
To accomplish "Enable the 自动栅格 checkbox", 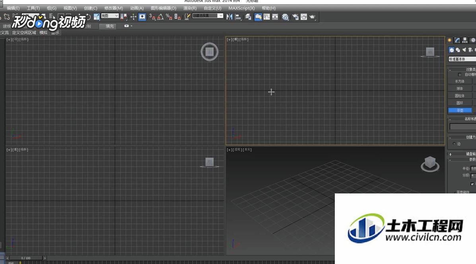I will (460, 75).
